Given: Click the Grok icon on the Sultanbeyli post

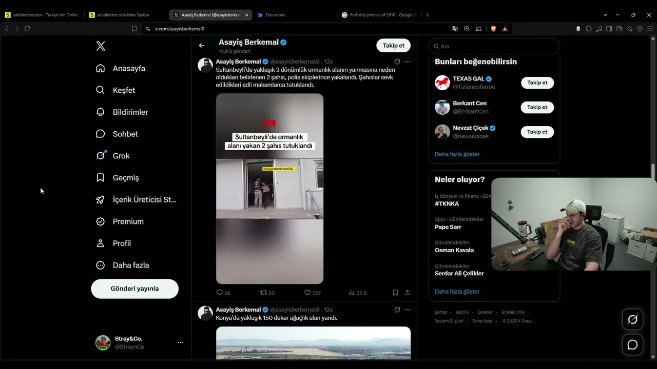Looking at the screenshot, I should 397,61.
